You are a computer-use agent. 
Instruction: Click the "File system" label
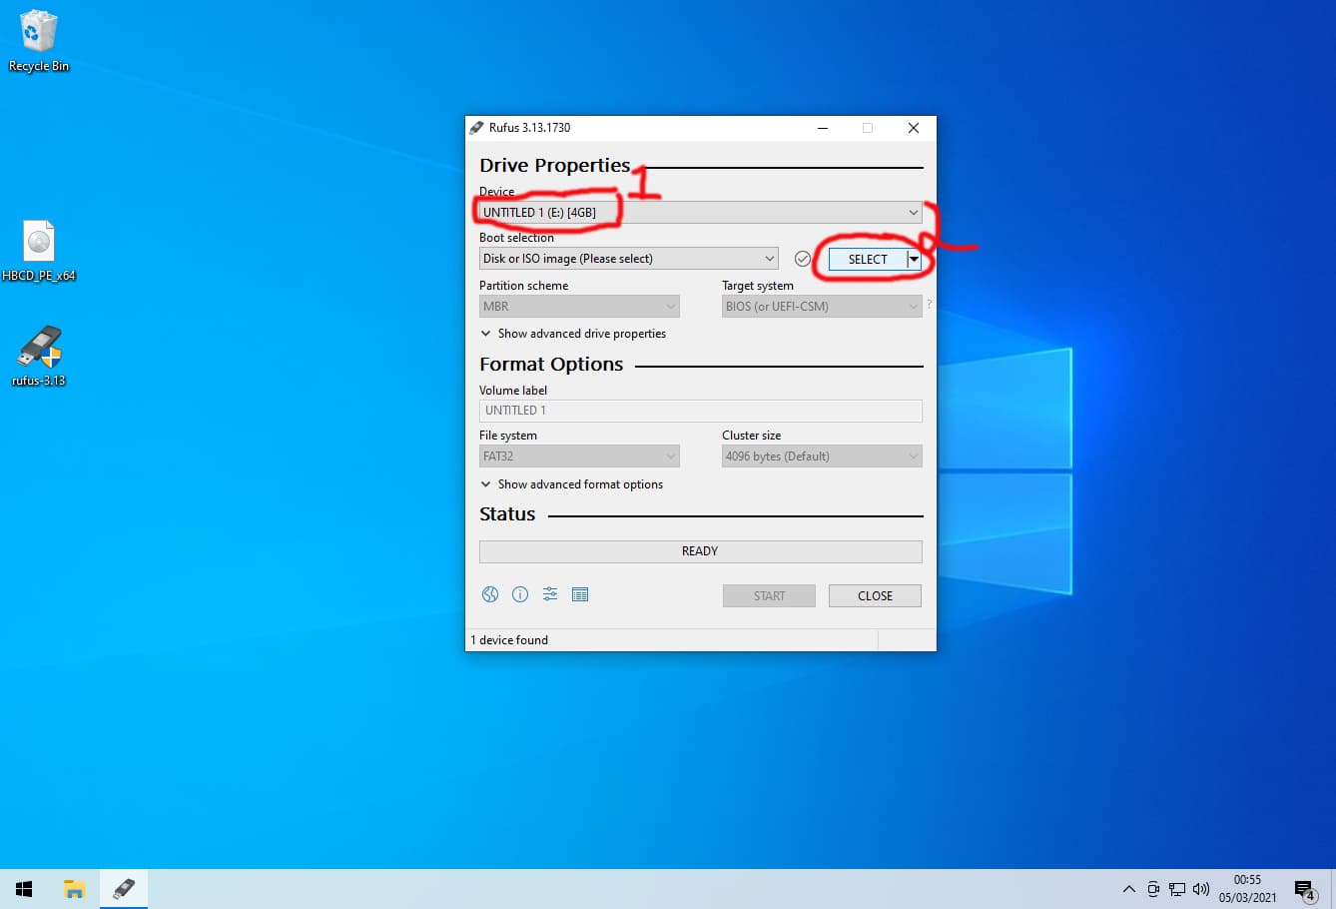click(508, 436)
